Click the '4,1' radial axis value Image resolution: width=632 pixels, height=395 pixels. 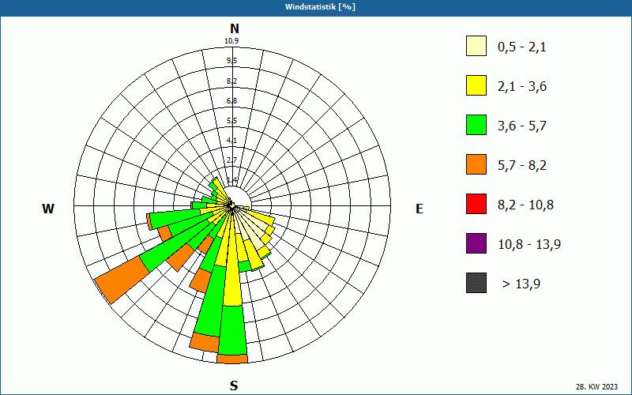231,141
